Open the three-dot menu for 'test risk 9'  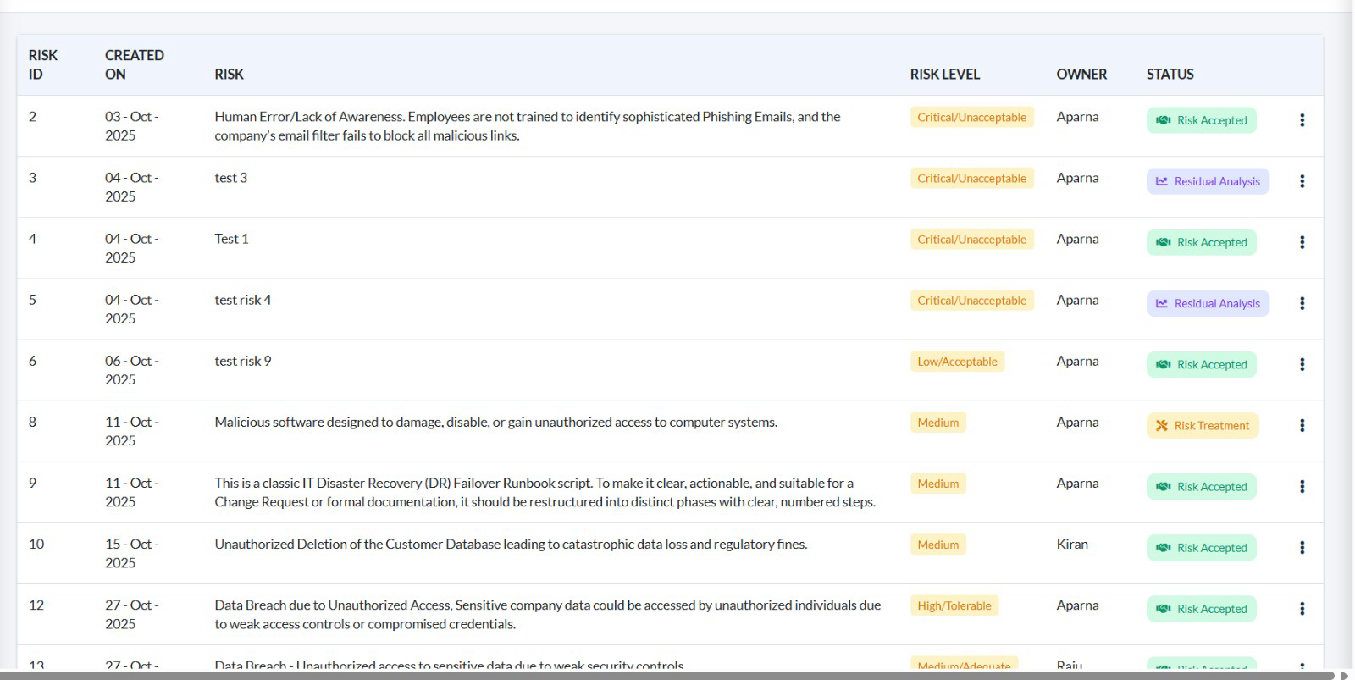(1302, 364)
